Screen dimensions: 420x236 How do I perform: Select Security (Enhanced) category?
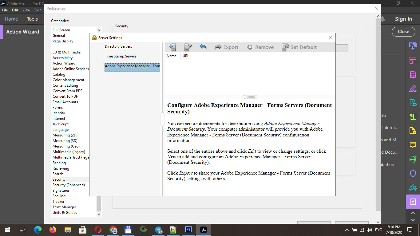(69, 185)
